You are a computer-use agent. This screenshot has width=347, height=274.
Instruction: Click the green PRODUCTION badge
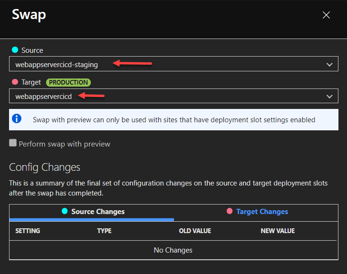click(x=68, y=82)
